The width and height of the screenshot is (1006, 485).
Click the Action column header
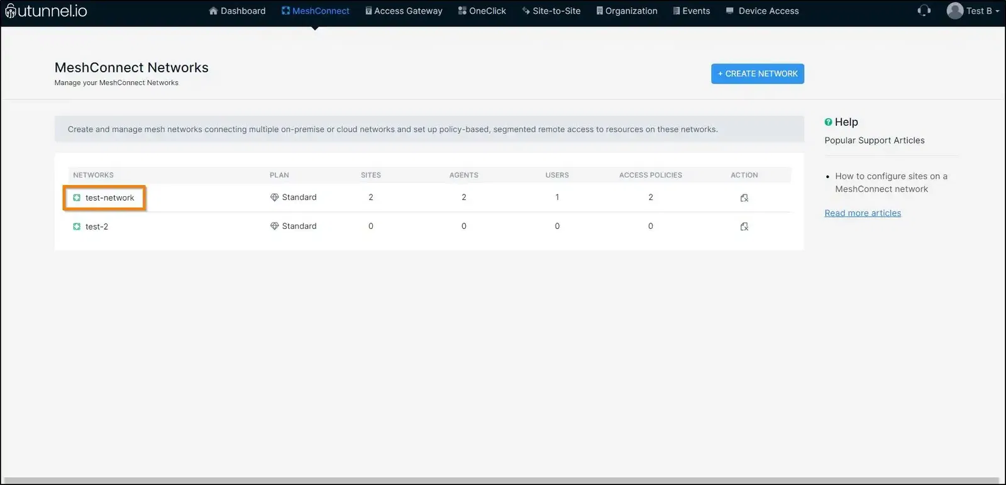pos(744,175)
